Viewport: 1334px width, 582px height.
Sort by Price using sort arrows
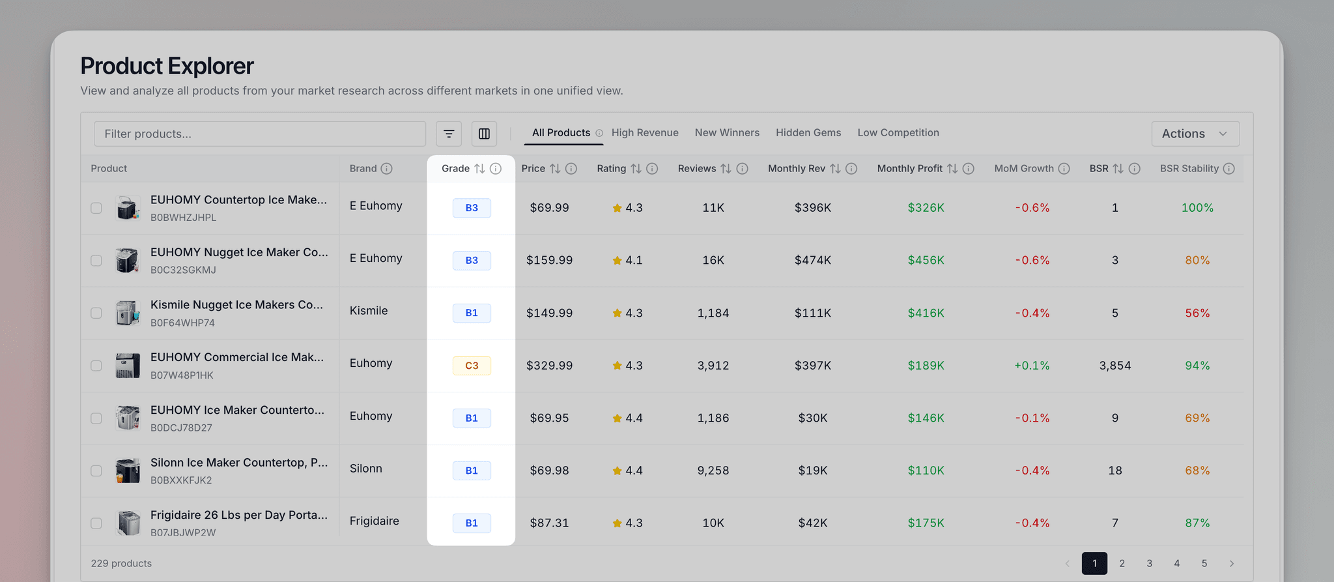[555, 169]
